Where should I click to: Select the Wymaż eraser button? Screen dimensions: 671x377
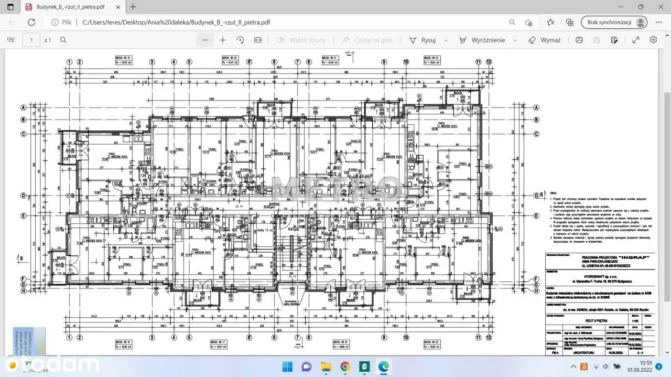pyautogui.click(x=544, y=40)
